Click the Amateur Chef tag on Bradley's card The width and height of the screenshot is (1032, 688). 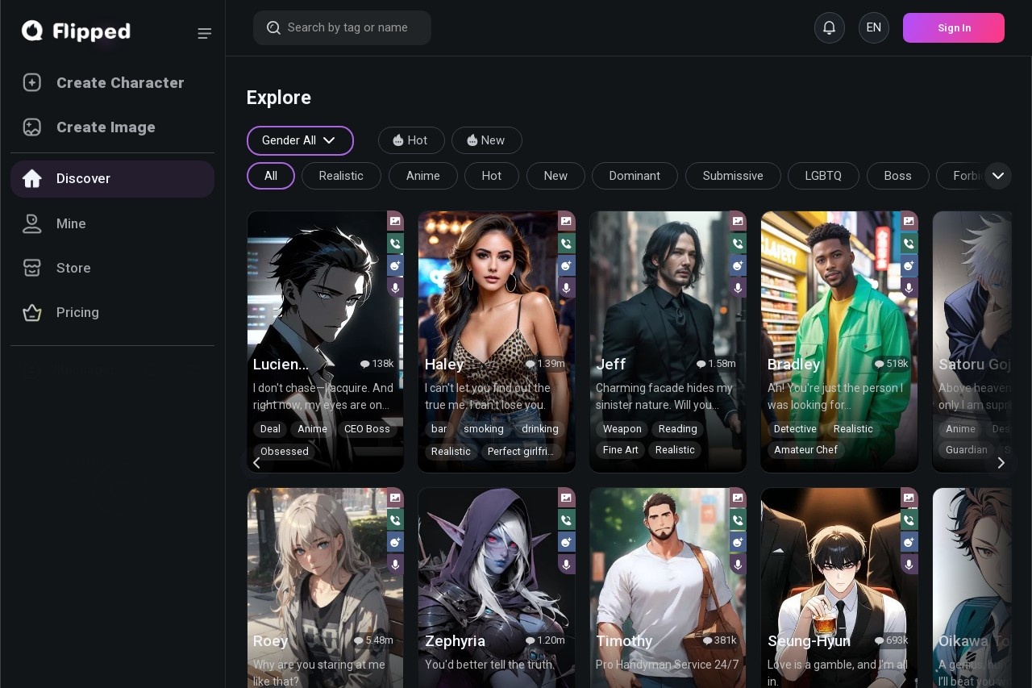805,450
